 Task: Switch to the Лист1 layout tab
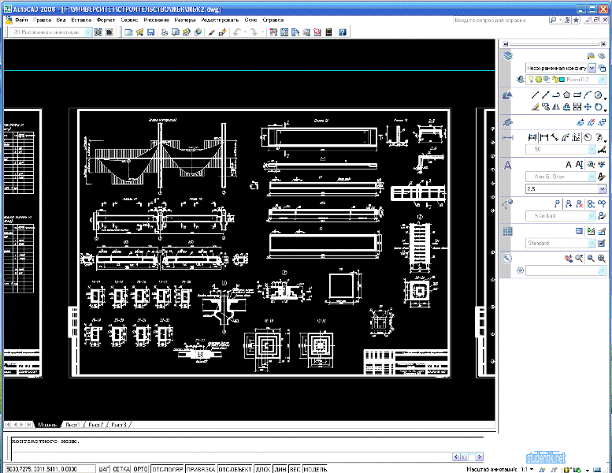72,425
